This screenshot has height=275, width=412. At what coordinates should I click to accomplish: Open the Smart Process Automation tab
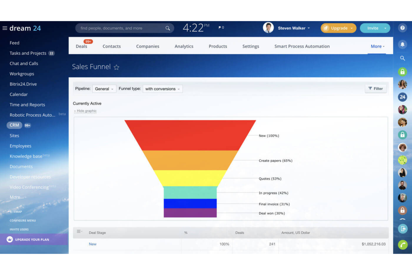[x=302, y=46]
